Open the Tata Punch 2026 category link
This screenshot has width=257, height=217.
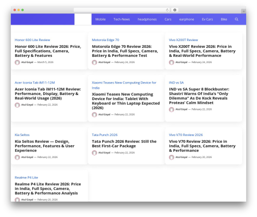tap(105, 135)
